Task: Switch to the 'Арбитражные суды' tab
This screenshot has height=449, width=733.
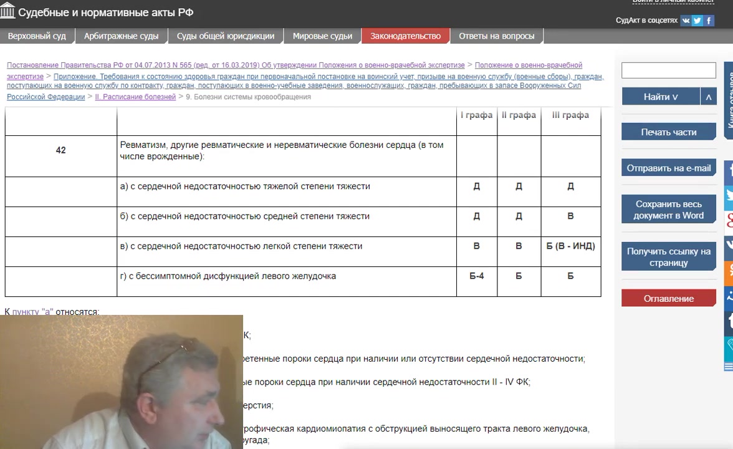Action: (x=121, y=36)
